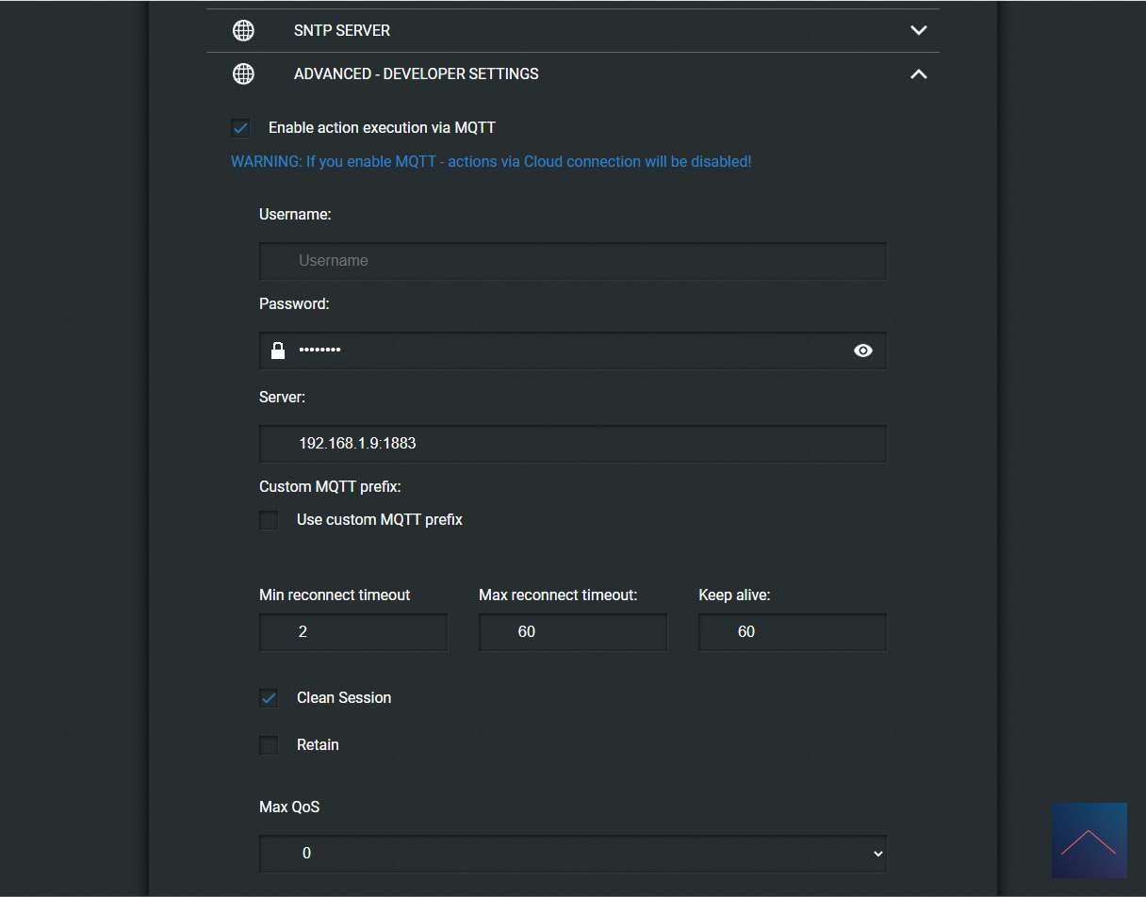Screen dimensions: 1146x897
Task: Uncheck the Clean Session checkbox
Action: tap(270, 698)
